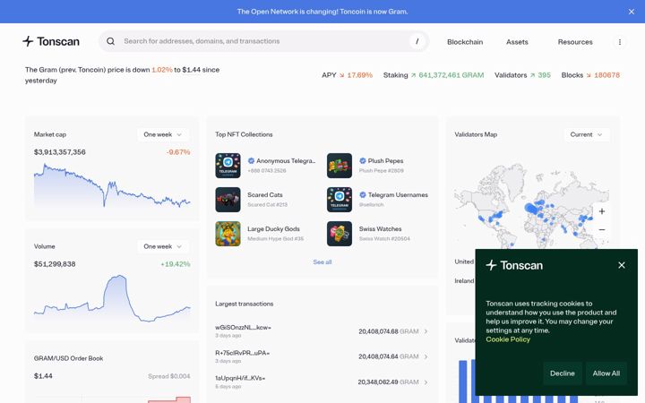Click the Staking up arrow indicator
This screenshot has height=403, width=645.
point(413,75)
